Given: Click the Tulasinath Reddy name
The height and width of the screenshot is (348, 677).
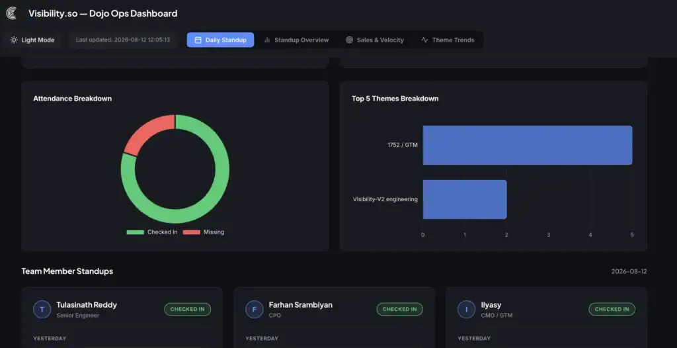Looking at the screenshot, I should point(87,305).
